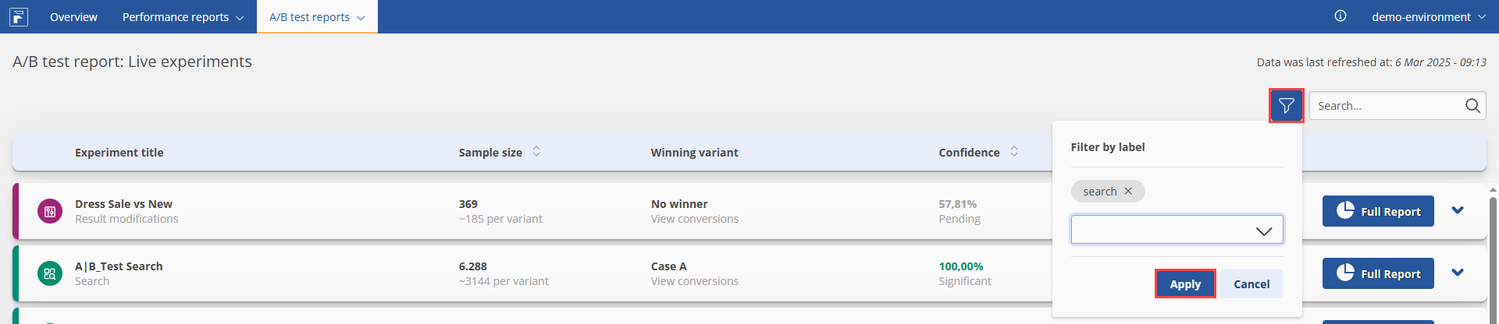Open A/B test reports tab
Screen dimensions: 1499x324
(x=317, y=16)
